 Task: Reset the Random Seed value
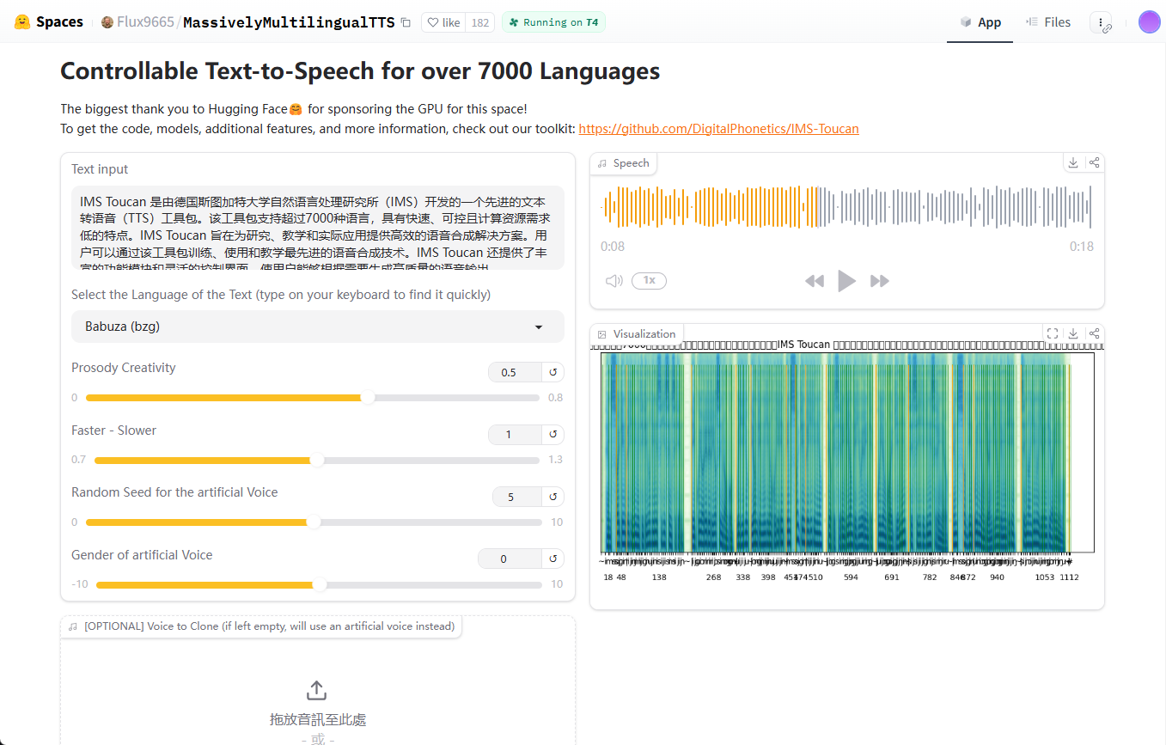pyautogui.click(x=553, y=497)
